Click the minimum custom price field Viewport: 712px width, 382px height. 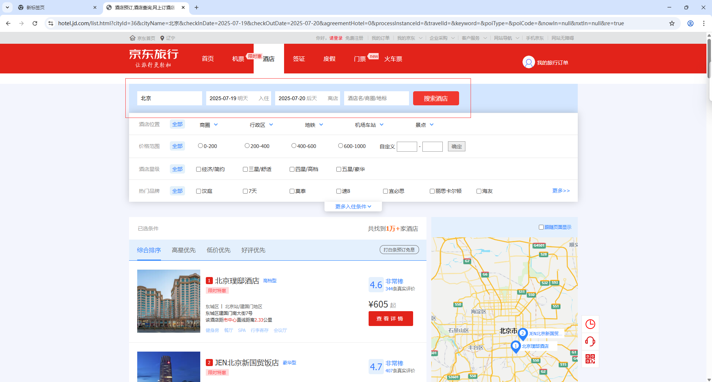point(407,146)
